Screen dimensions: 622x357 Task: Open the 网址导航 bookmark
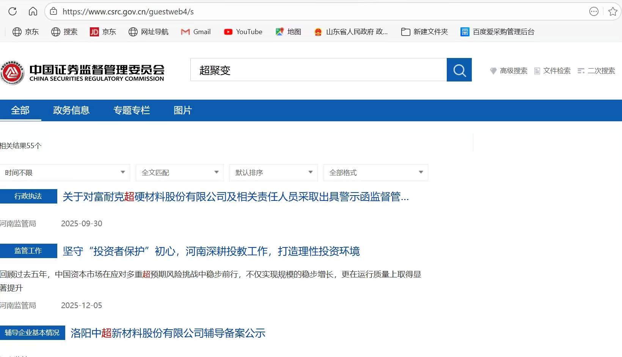coord(148,32)
